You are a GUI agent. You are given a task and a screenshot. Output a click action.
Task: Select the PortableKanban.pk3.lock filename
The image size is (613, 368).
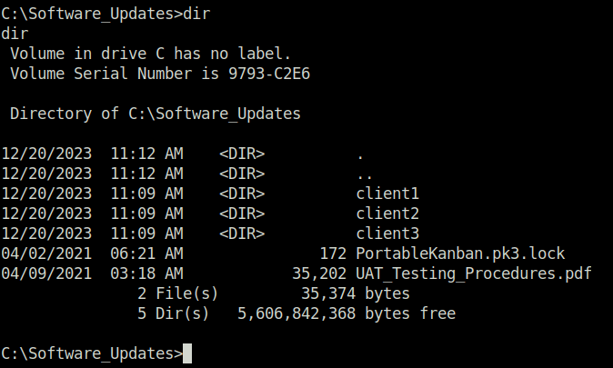[x=460, y=254]
